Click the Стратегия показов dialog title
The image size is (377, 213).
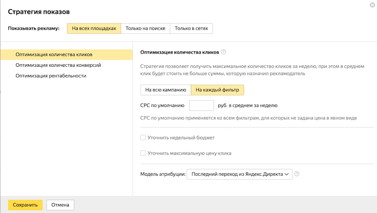(37, 11)
